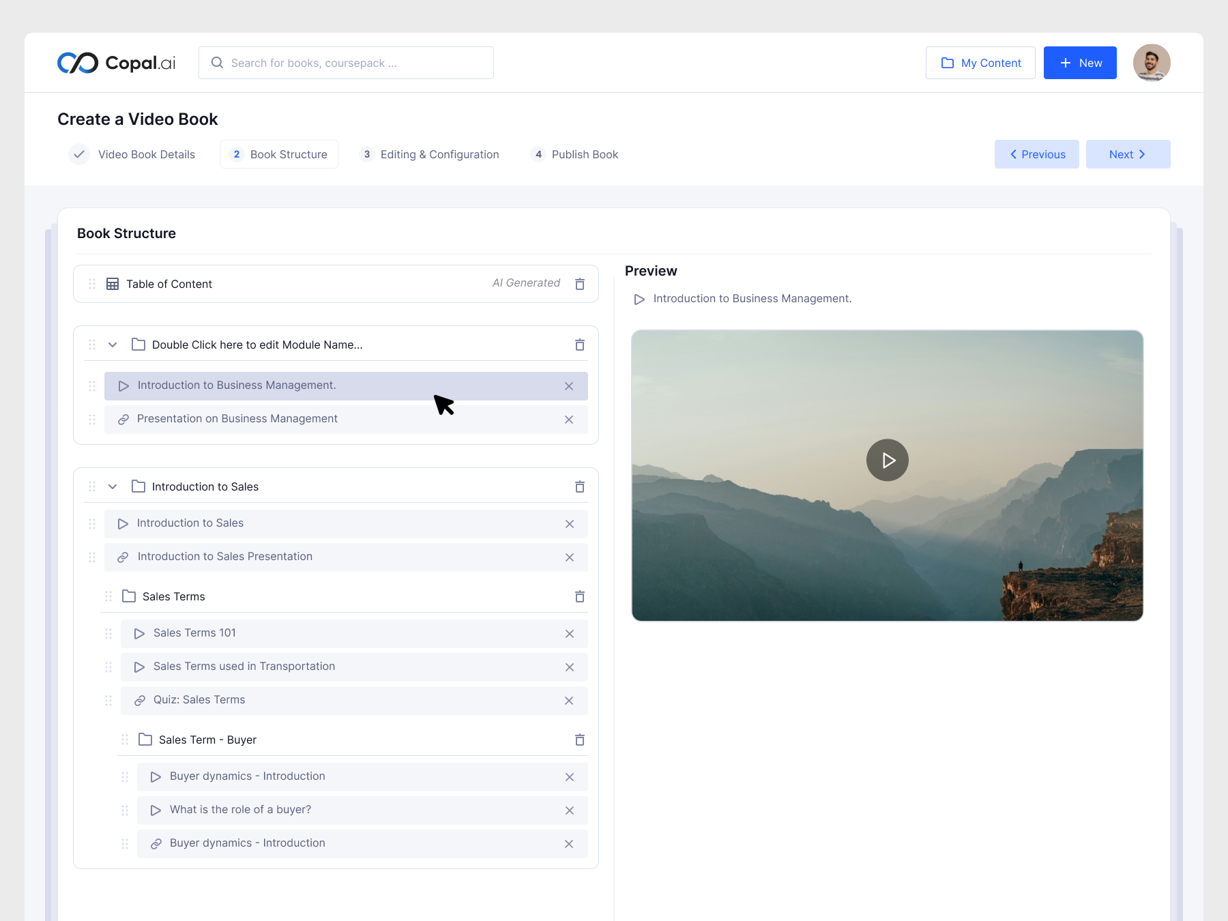
Task: Collapse the Introduction to Sales module
Action: [x=113, y=486]
